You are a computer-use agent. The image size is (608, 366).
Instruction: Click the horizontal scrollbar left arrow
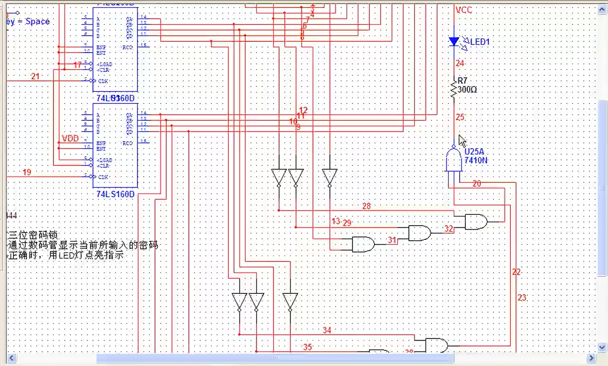click(x=12, y=358)
